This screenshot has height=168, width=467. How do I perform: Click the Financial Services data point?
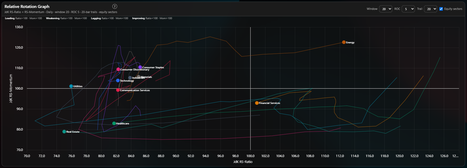coord(257,103)
